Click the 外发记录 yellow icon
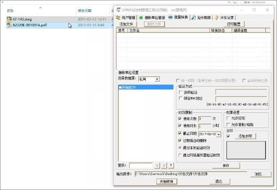This screenshot has height=190, width=277. 216,18
